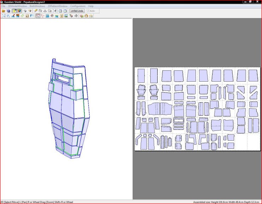Click the blue stacked layers icon

(x=47, y=16)
